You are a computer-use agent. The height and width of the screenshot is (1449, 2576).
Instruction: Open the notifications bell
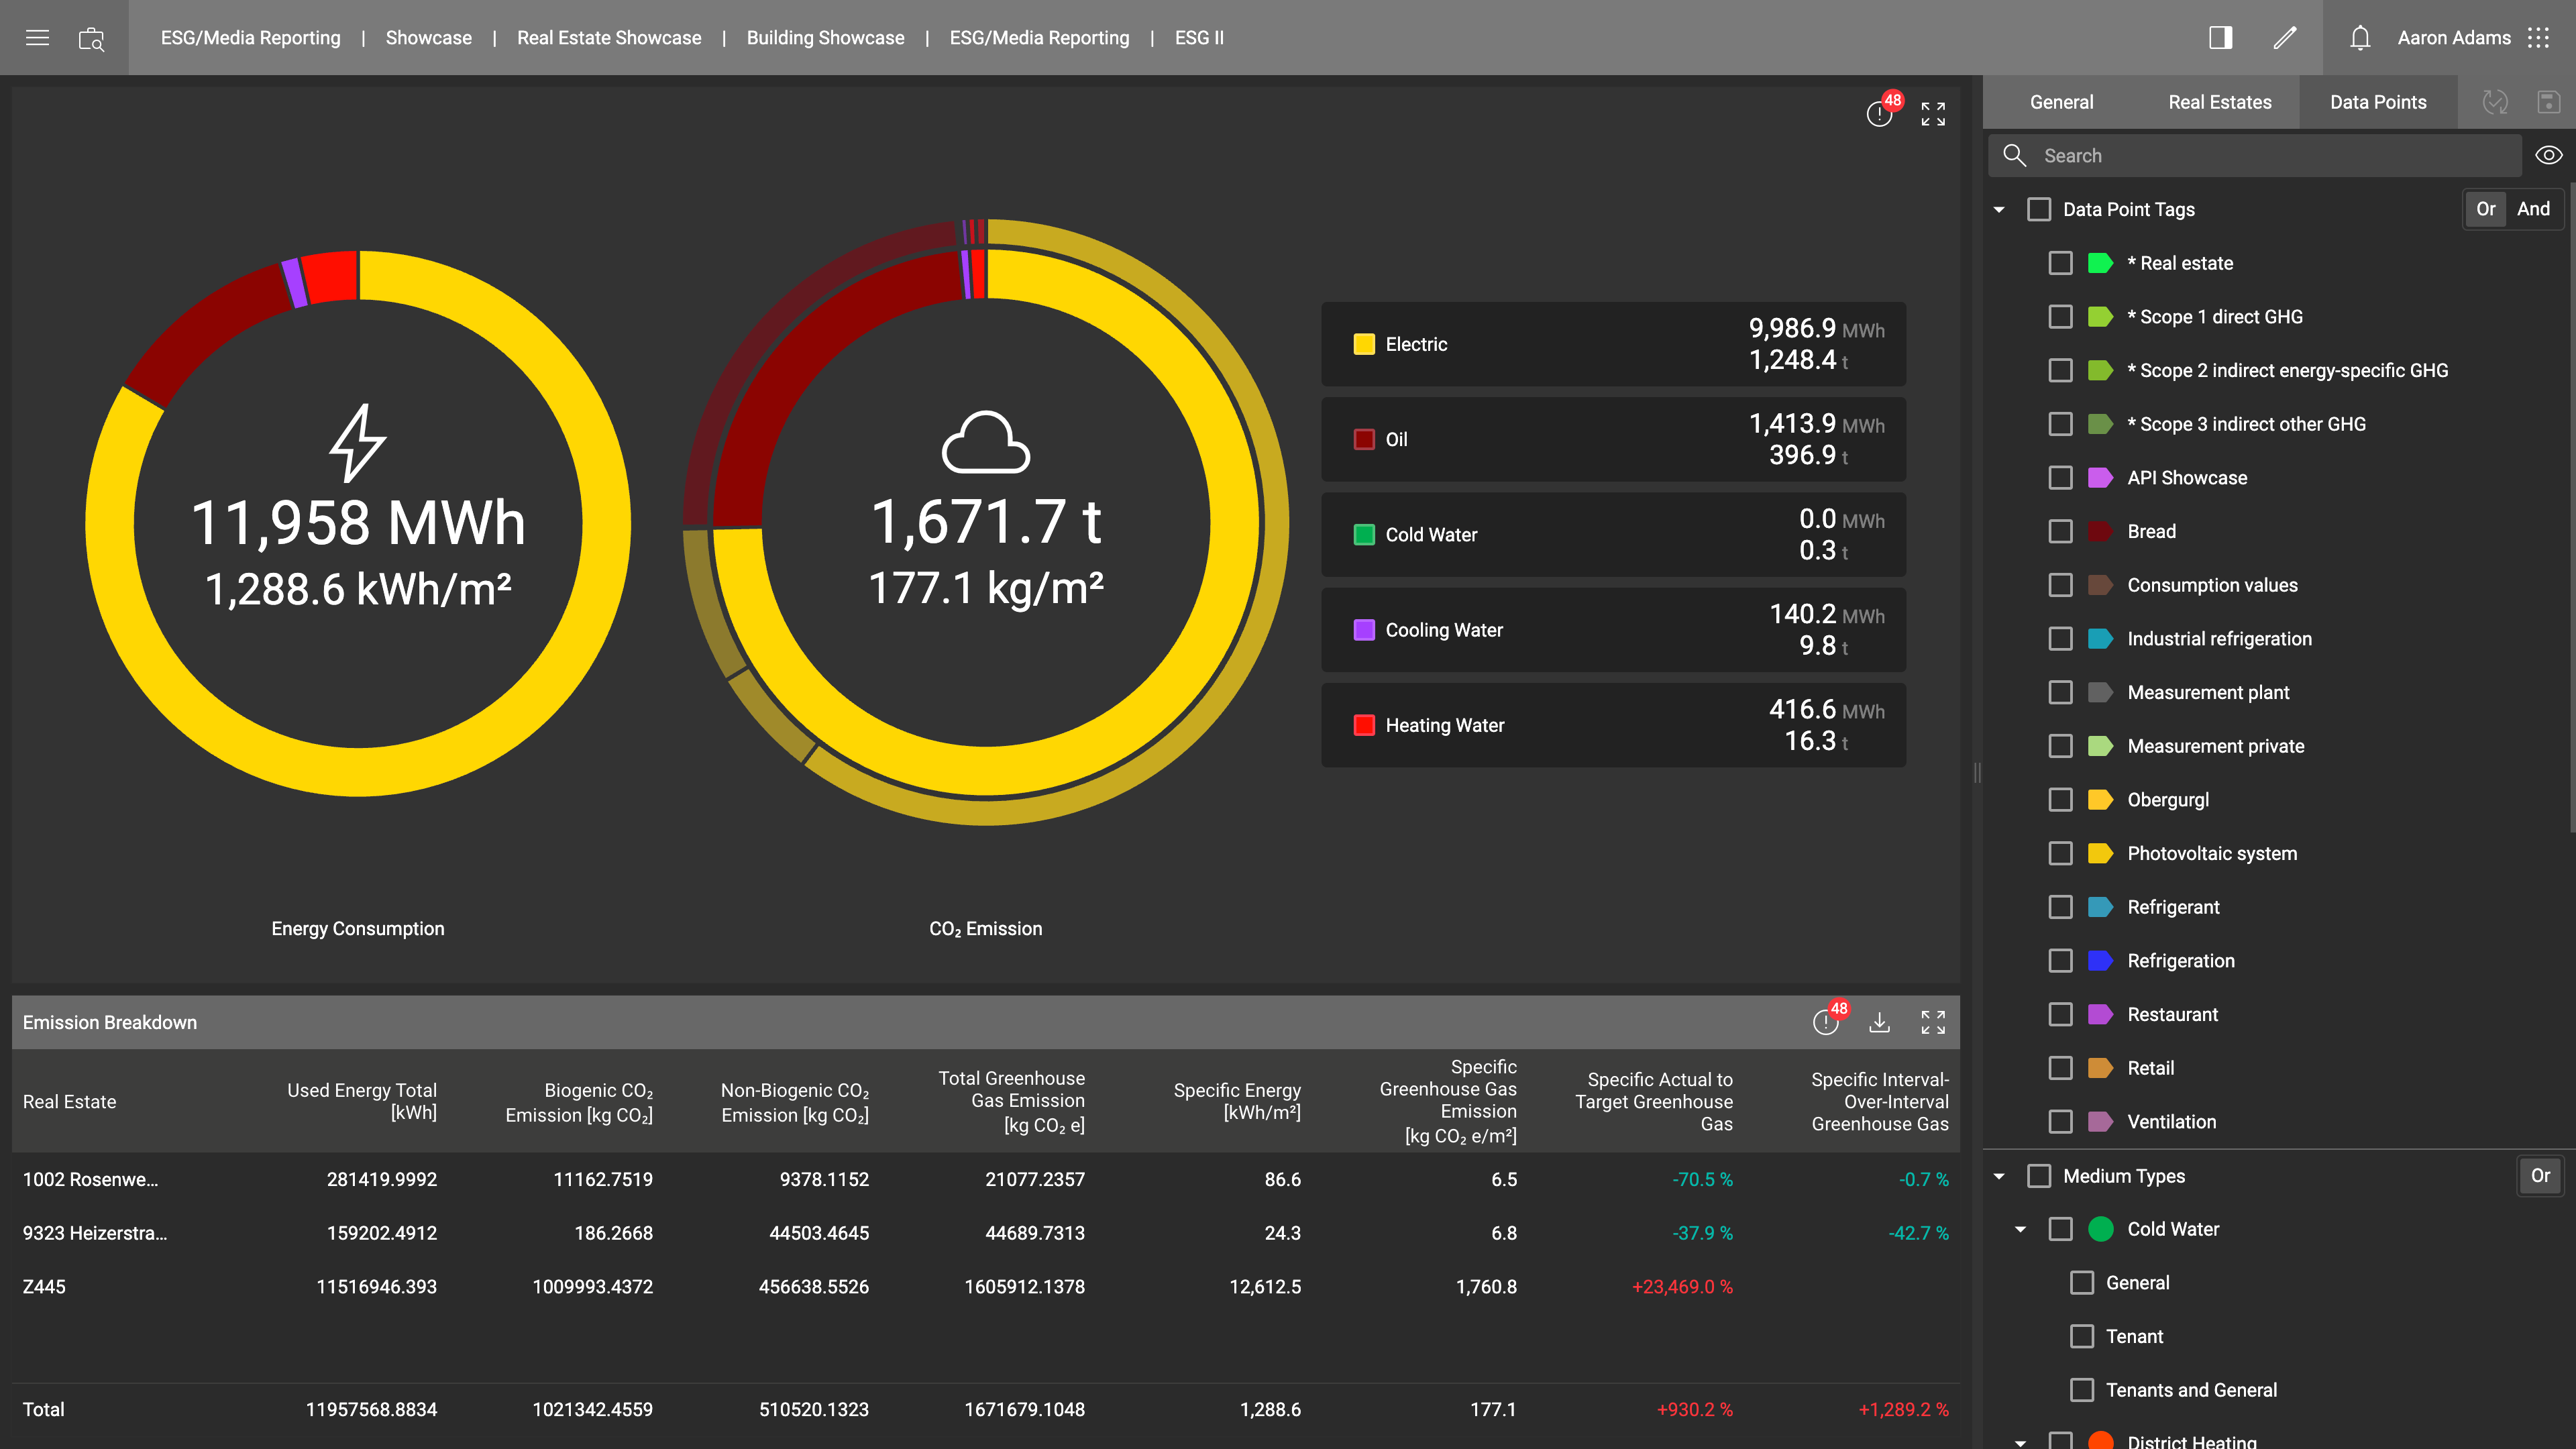point(2360,38)
